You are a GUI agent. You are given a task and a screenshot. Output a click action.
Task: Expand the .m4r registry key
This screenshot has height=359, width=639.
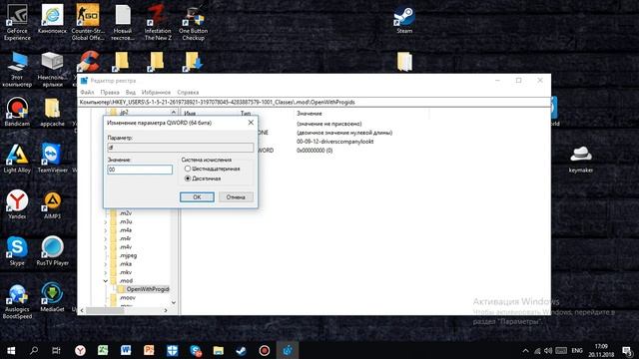point(106,238)
